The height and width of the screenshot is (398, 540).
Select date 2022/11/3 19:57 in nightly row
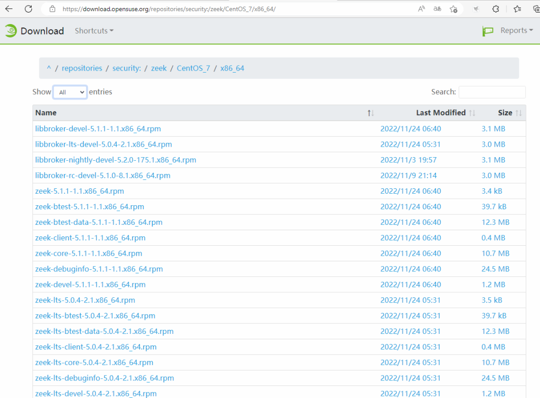pyautogui.click(x=408, y=160)
